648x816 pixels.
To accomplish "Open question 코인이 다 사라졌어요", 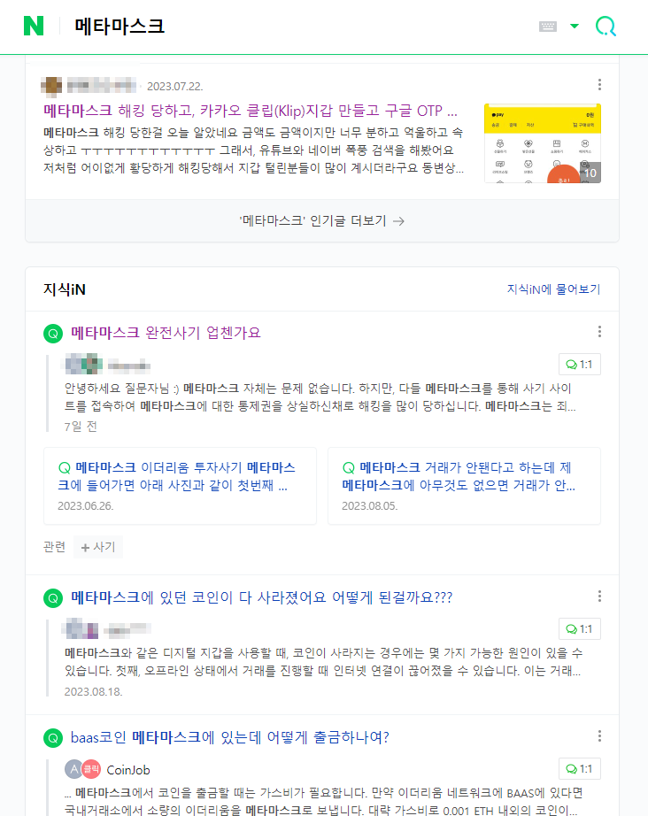I will click(x=261, y=597).
